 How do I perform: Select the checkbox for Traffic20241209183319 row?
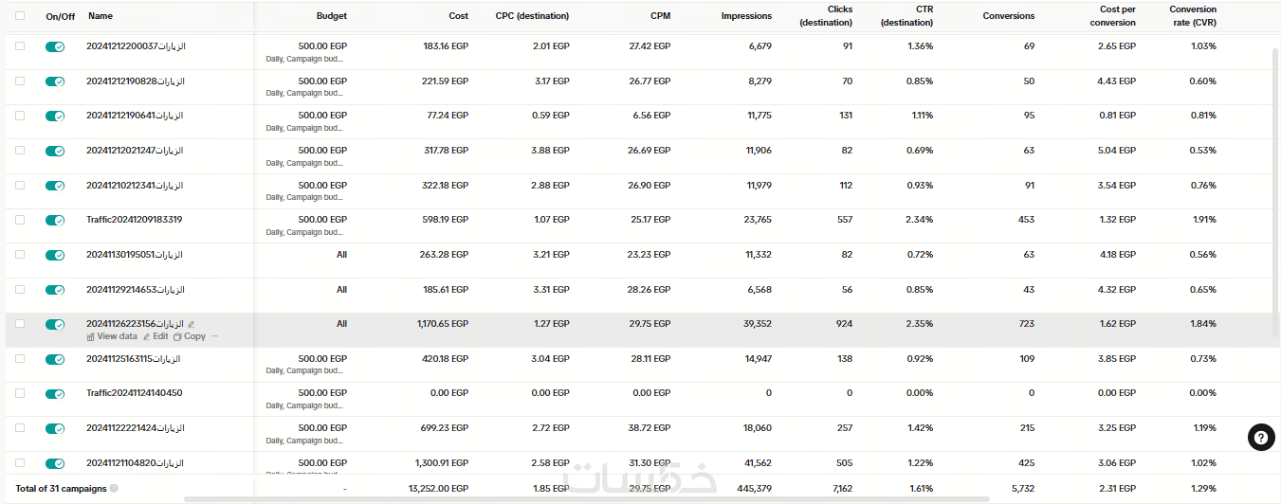(20, 220)
